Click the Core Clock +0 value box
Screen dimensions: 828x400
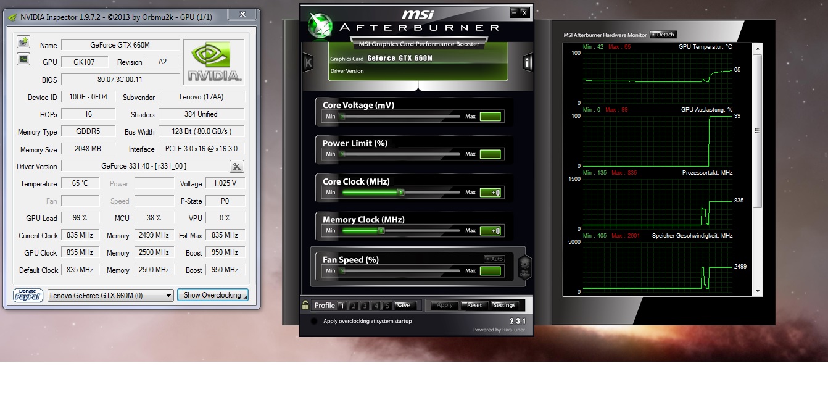[x=491, y=193]
